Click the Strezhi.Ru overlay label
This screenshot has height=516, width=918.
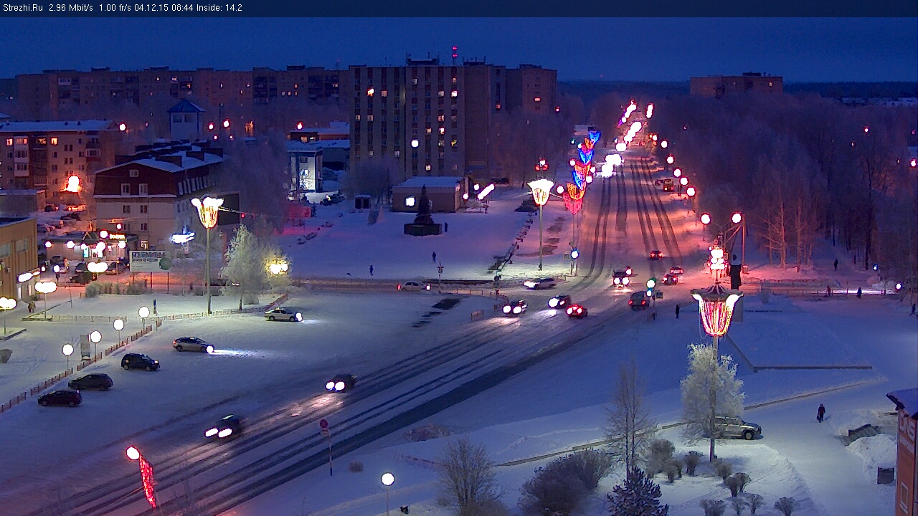pyautogui.click(x=22, y=8)
